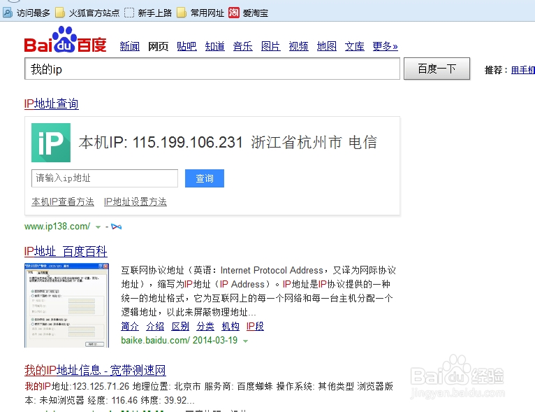Open the 新手上路 bookmark
Viewport: 535px width, 412px height.
point(148,13)
